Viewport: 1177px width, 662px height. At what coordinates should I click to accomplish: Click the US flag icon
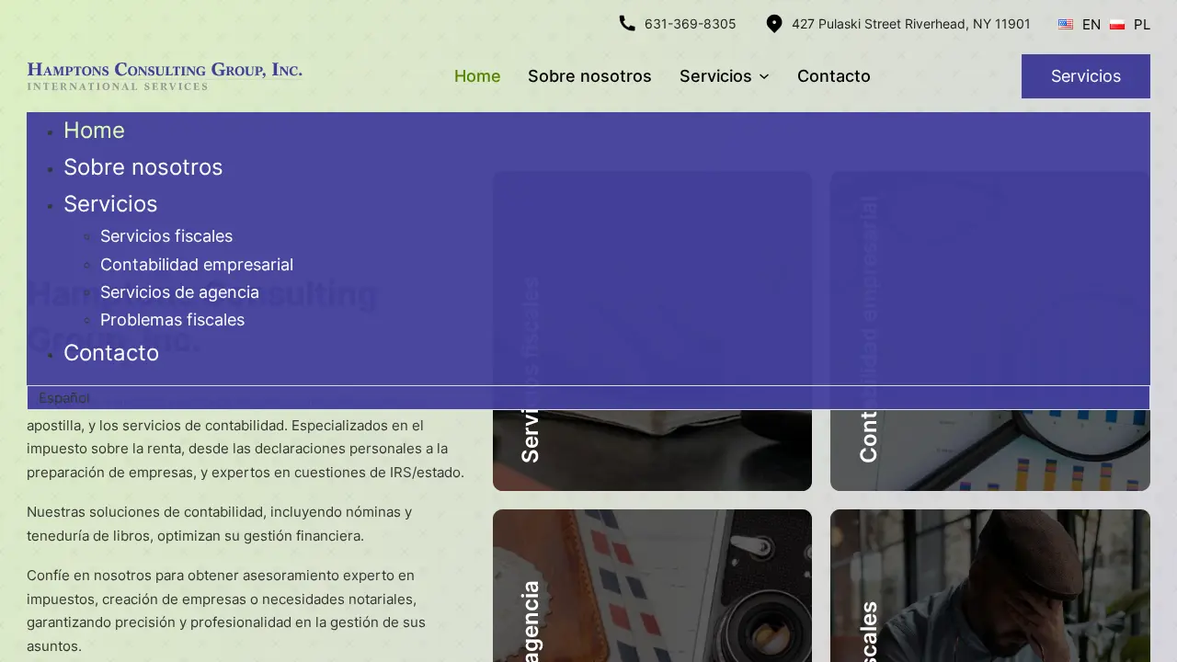click(x=1066, y=25)
